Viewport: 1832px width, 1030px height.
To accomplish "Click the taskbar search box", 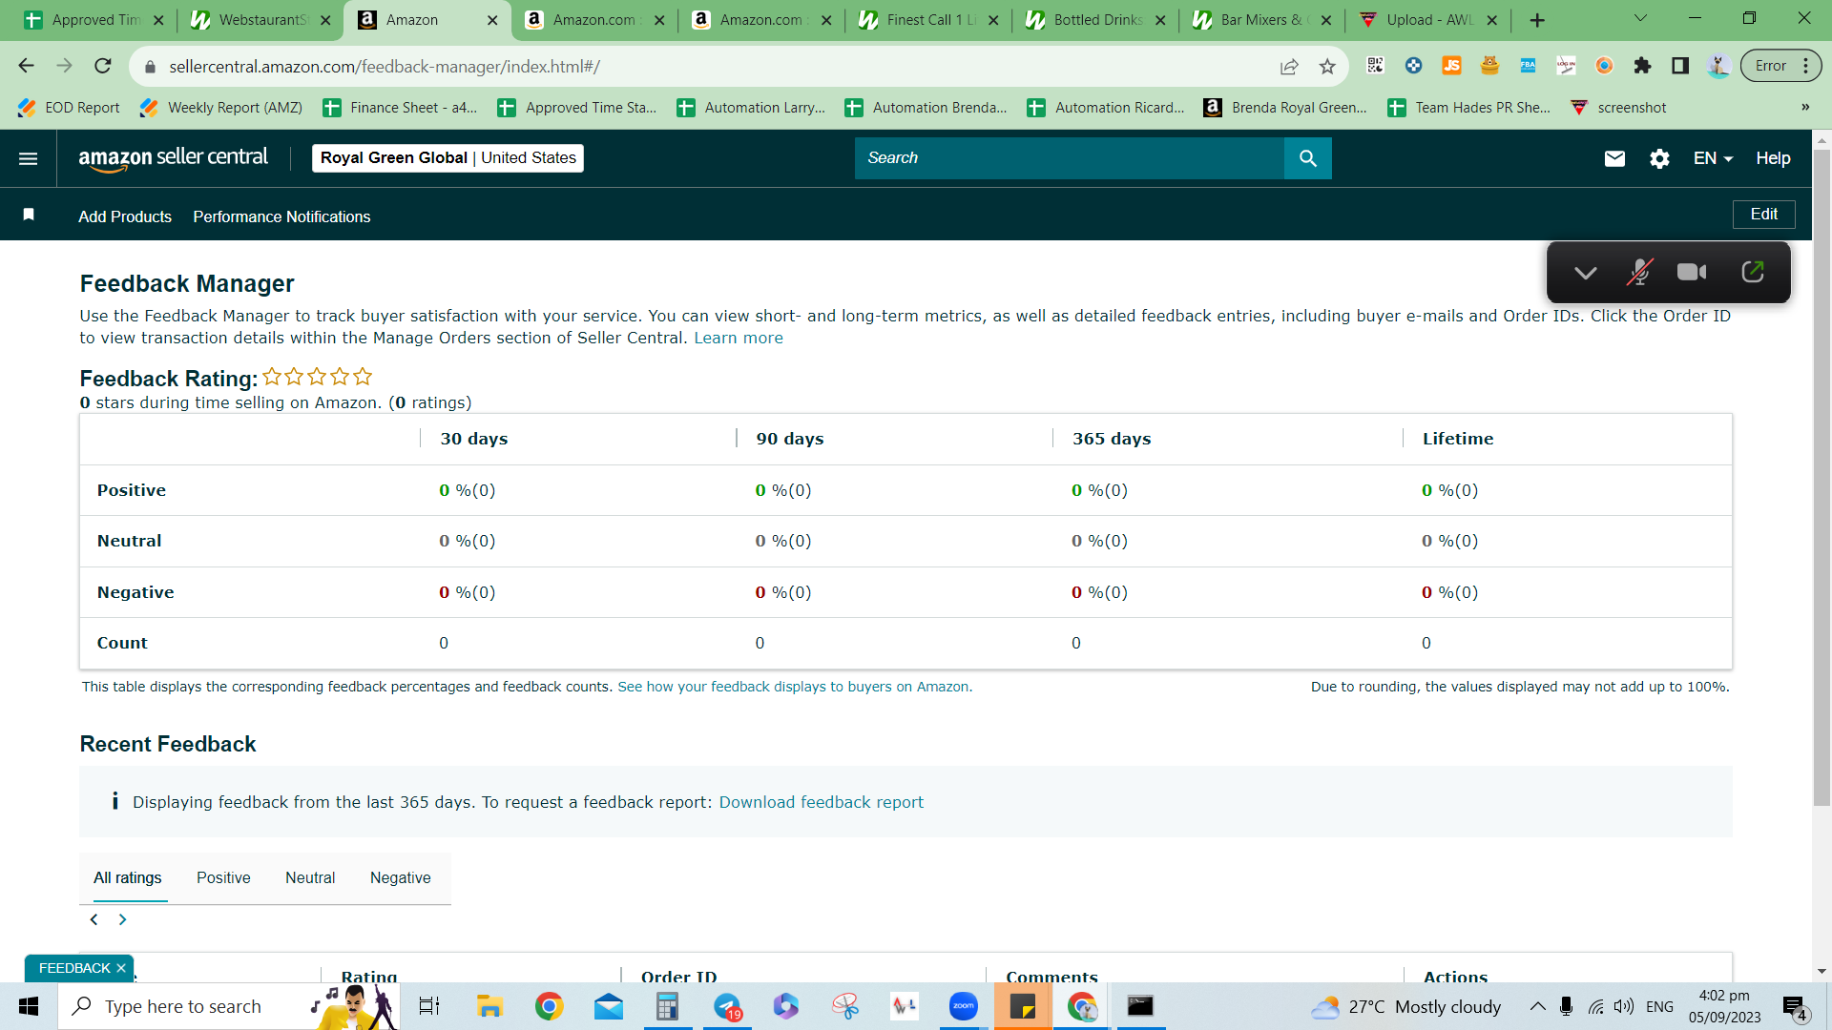I will pyautogui.click(x=229, y=1006).
